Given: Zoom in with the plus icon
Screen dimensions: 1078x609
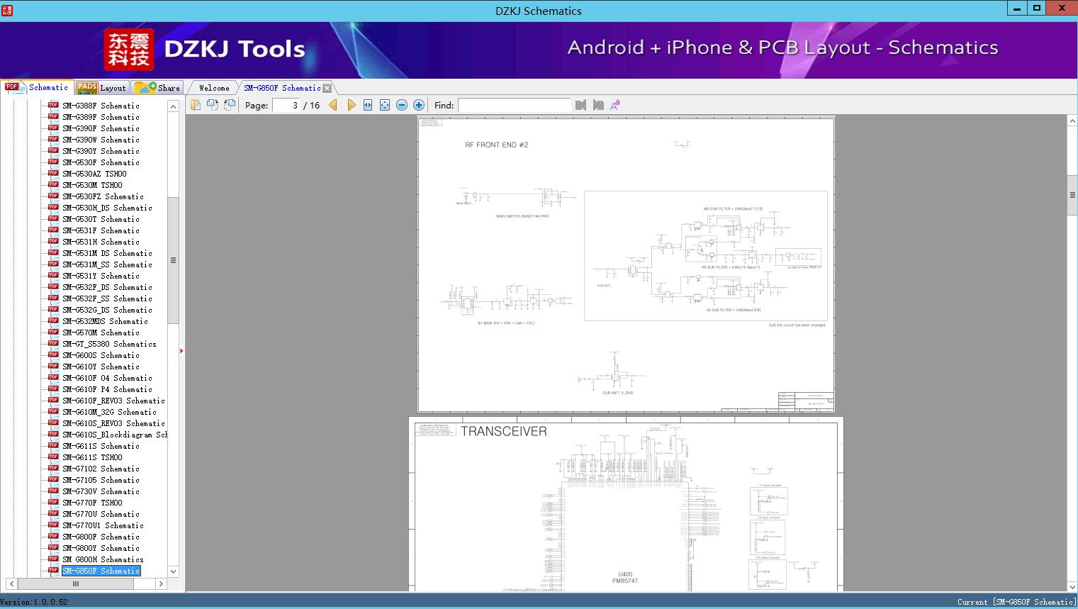Looking at the screenshot, I should 419,105.
